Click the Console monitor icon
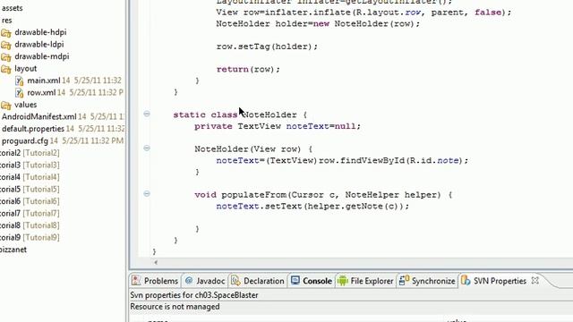The image size is (573, 322). tap(295, 280)
